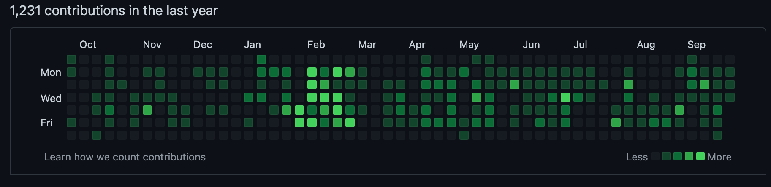The image size is (771, 187).
Task: Select the green Sunday cell in January
Action: click(261, 59)
